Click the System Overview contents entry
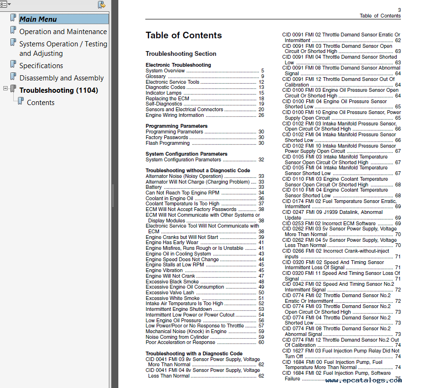Screen dimensions: 426x388 point(204,71)
